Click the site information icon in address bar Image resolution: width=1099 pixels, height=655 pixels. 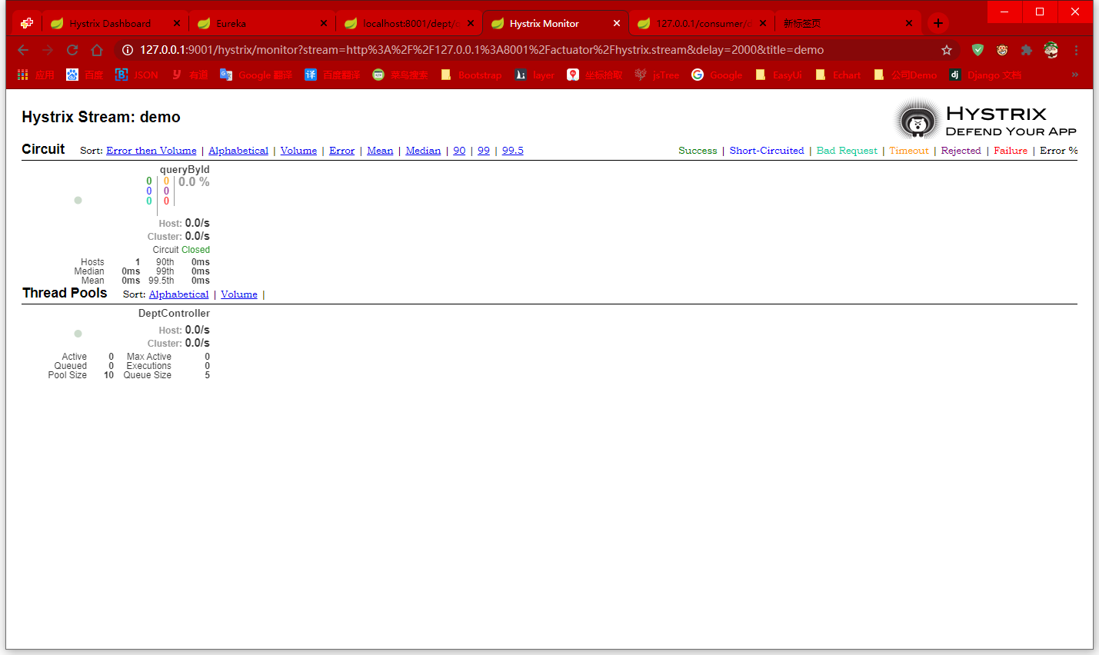click(128, 50)
